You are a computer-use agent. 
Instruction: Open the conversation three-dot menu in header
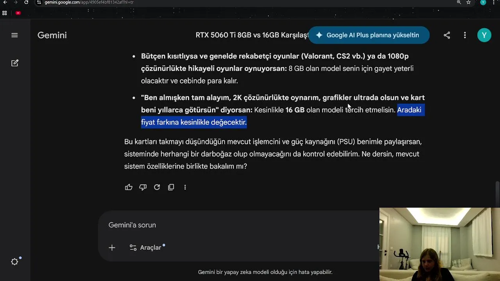[465, 35]
